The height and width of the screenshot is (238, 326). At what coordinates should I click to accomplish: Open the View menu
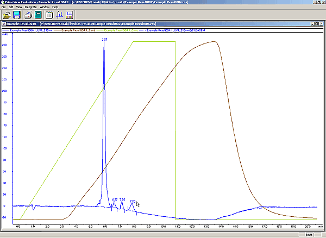click(x=19, y=7)
